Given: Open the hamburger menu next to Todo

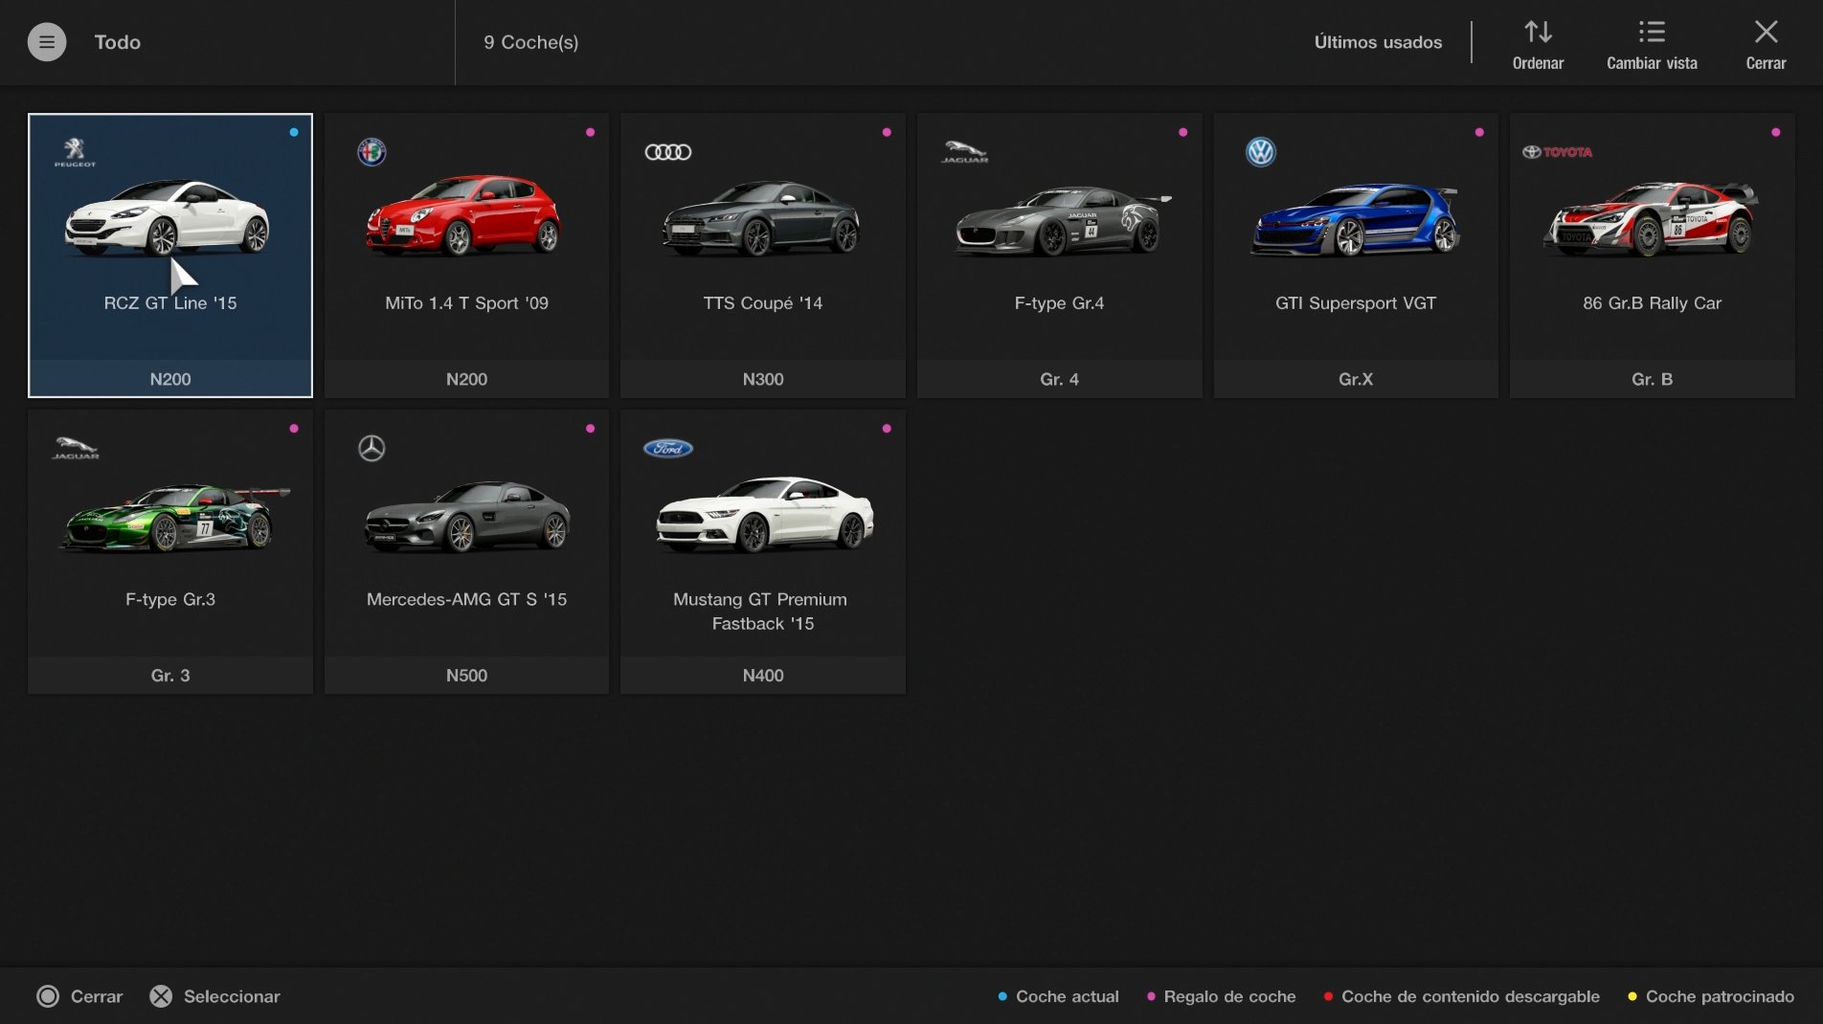Looking at the screenshot, I should coord(46,41).
